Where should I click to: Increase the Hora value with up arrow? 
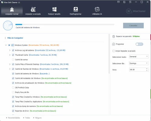(x=147, y=69)
